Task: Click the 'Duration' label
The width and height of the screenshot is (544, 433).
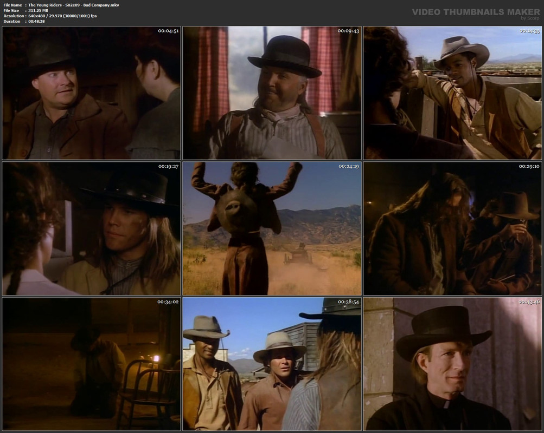Action: [x=12, y=22]
